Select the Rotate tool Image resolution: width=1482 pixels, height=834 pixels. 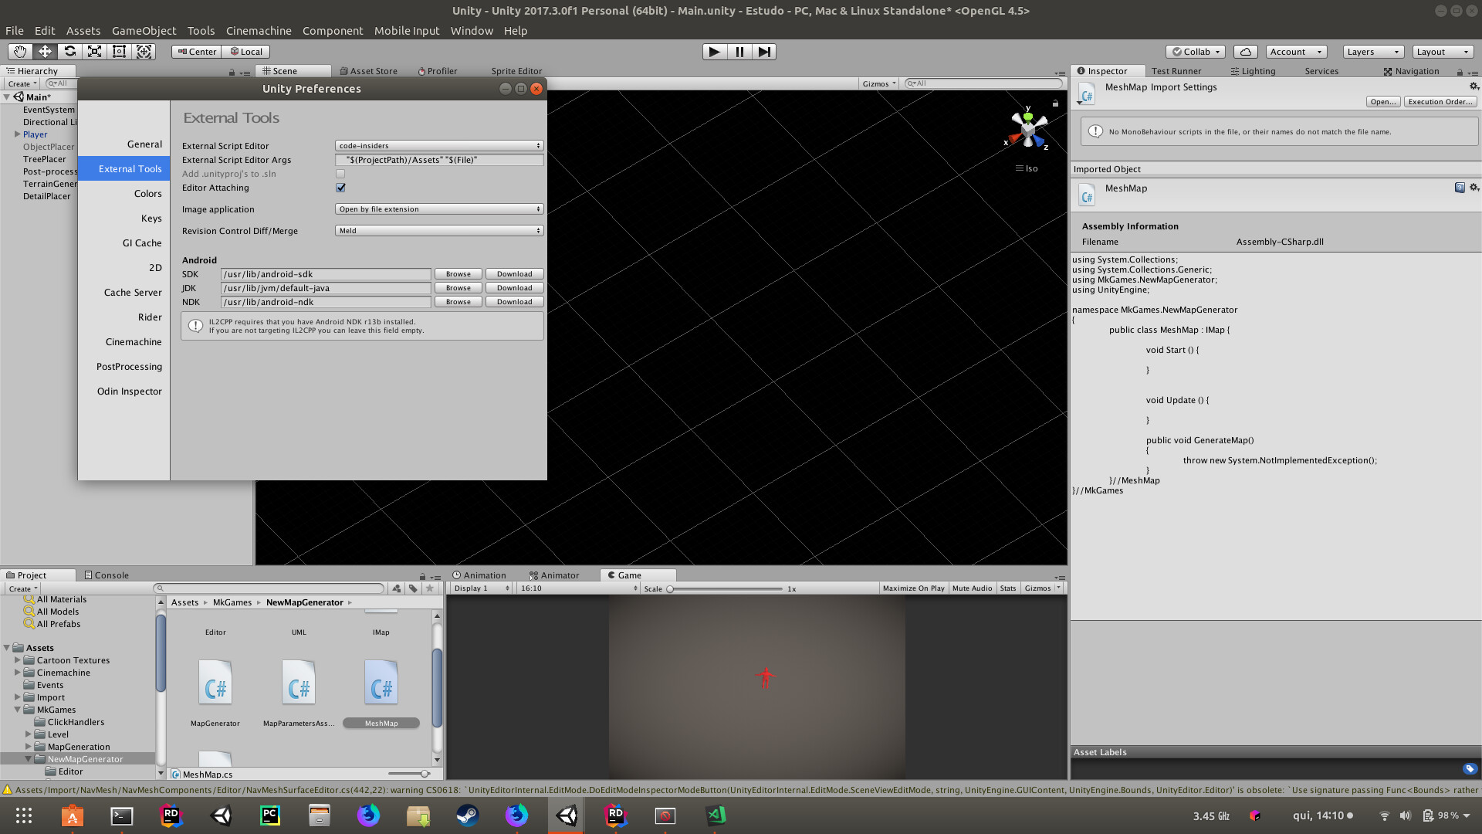click(69, 52)
